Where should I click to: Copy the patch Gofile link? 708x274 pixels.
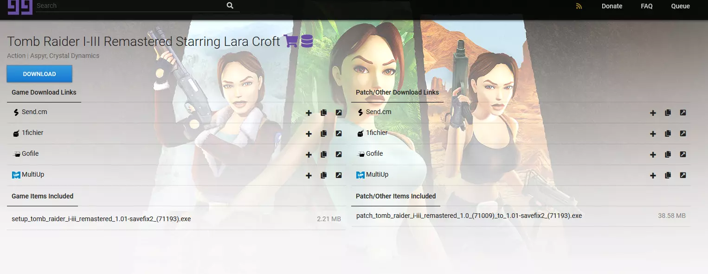tap(668, 154)
